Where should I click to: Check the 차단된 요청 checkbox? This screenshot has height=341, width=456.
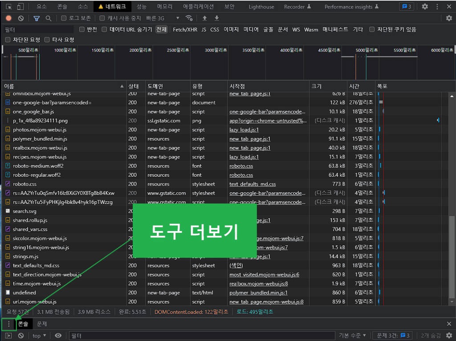[8, 40]
